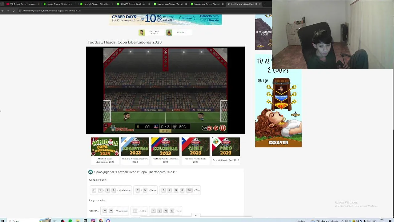Screen dimensions: 394x222
Task: Open the Football Heads category link
Action: click(x=154, y=32)
